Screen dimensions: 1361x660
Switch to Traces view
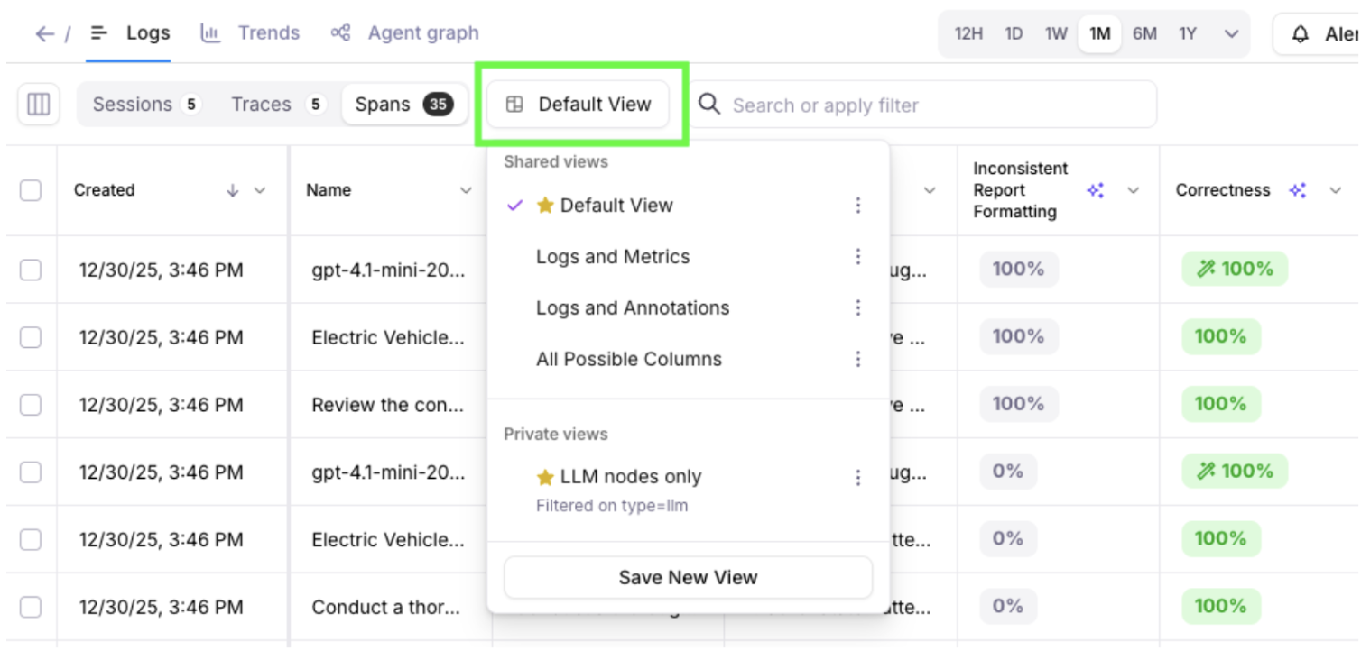click(278, 105)
